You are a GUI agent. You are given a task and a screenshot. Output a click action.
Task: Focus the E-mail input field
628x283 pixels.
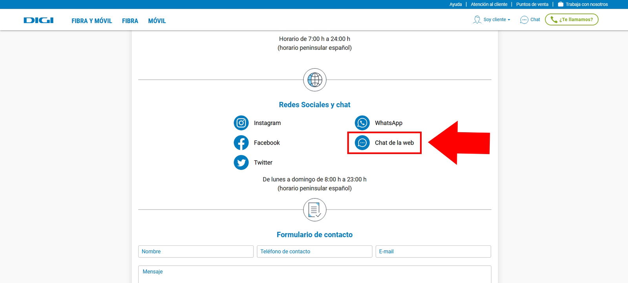point(433,252)
